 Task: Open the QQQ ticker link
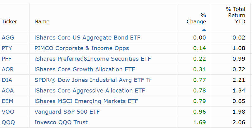pos(8,122)
